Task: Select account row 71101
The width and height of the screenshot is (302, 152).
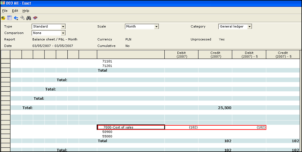Action: [107, 61]
